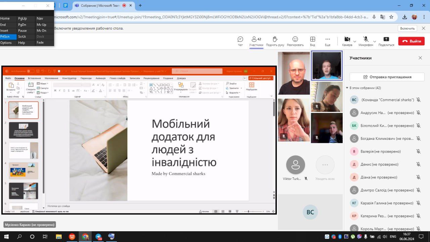
Task: Expand the microphone options dropdown arrow
Action: (x=375, y=41)
